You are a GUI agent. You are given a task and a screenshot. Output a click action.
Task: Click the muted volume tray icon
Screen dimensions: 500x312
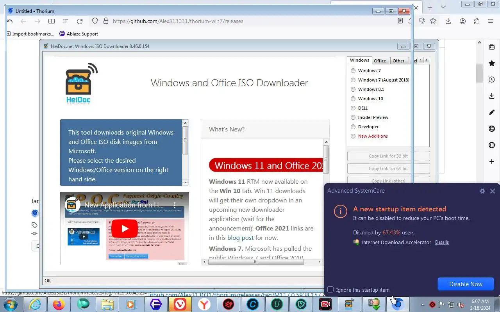click(461, 305)
